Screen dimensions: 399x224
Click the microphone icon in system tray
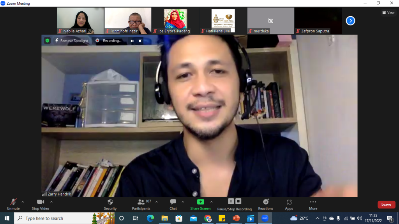click(339, 218)
